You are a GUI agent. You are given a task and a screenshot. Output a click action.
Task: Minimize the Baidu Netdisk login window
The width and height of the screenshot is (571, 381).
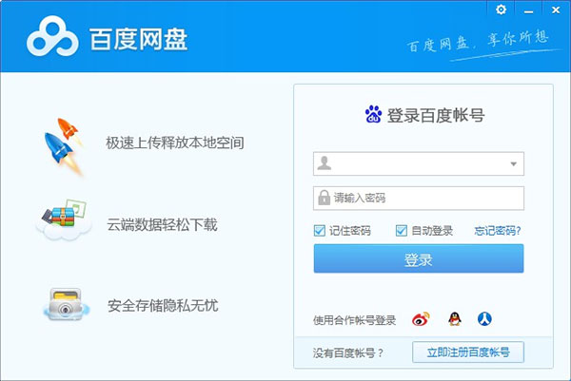pos(527,10)
